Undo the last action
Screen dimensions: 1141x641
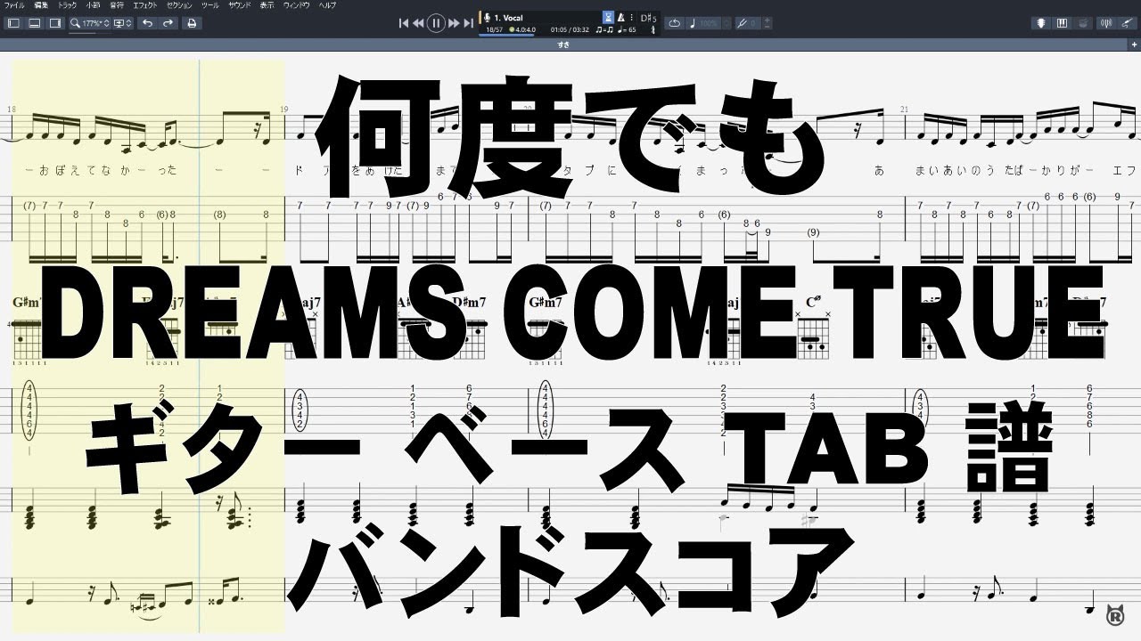coord(147,23)
